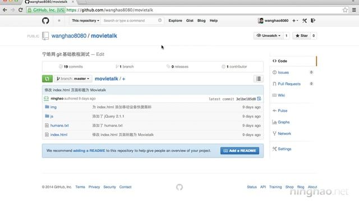Go back with browser back arrow
359x201 pixels.
pos(5,10)
